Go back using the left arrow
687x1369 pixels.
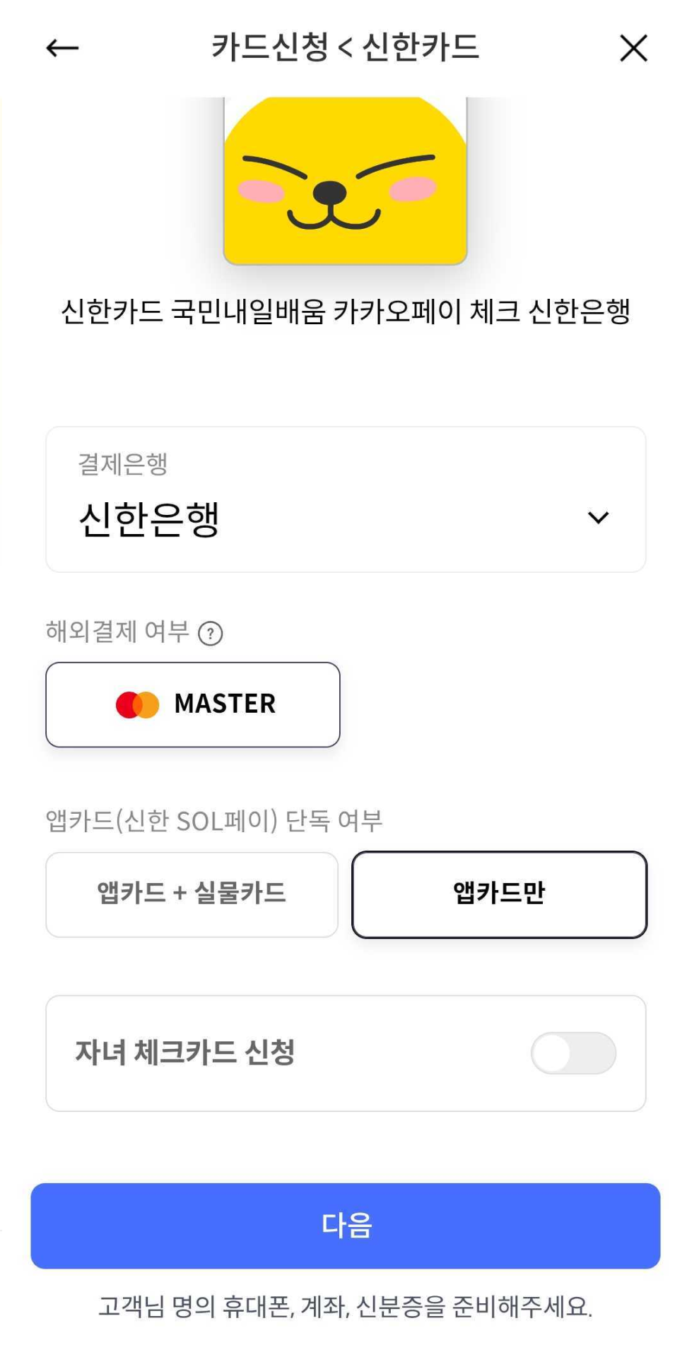pyautogui.click(x=62, y=48)
